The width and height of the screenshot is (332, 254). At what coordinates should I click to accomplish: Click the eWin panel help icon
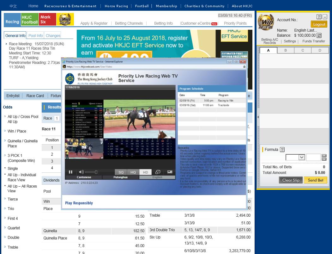click(319, 17)
